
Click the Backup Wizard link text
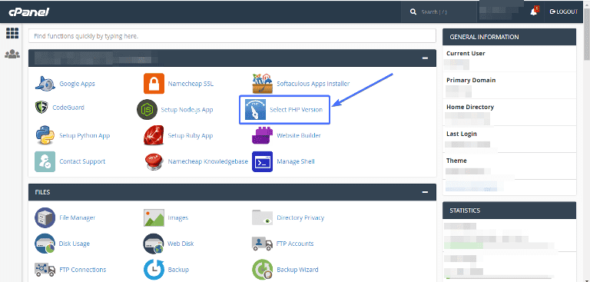click(297, 270)
